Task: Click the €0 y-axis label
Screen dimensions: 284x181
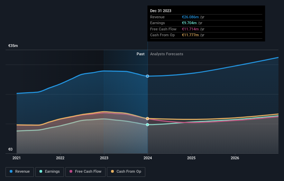Action: pyautogui.click(x=10, y=149)
